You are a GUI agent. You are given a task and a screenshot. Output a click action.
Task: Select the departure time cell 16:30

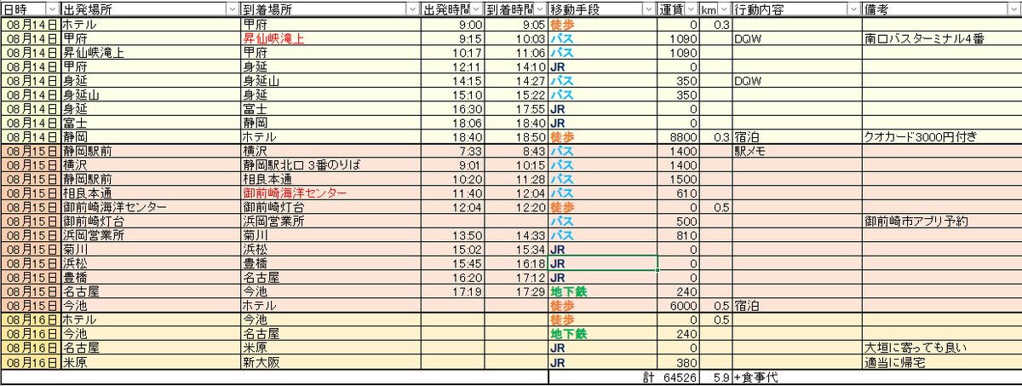(453, 109)
